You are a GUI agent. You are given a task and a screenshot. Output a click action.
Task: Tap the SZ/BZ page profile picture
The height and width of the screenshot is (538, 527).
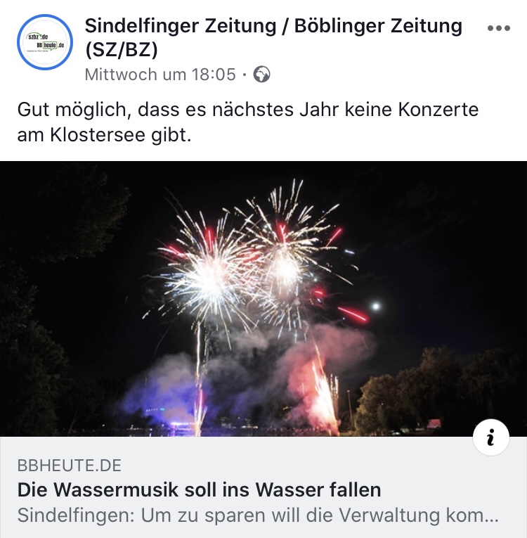pos(45,42)
